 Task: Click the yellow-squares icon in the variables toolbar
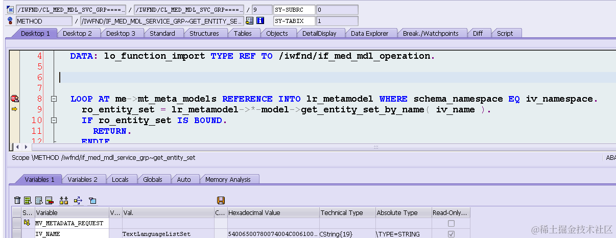pyautogui.click(x=64, y=200)
